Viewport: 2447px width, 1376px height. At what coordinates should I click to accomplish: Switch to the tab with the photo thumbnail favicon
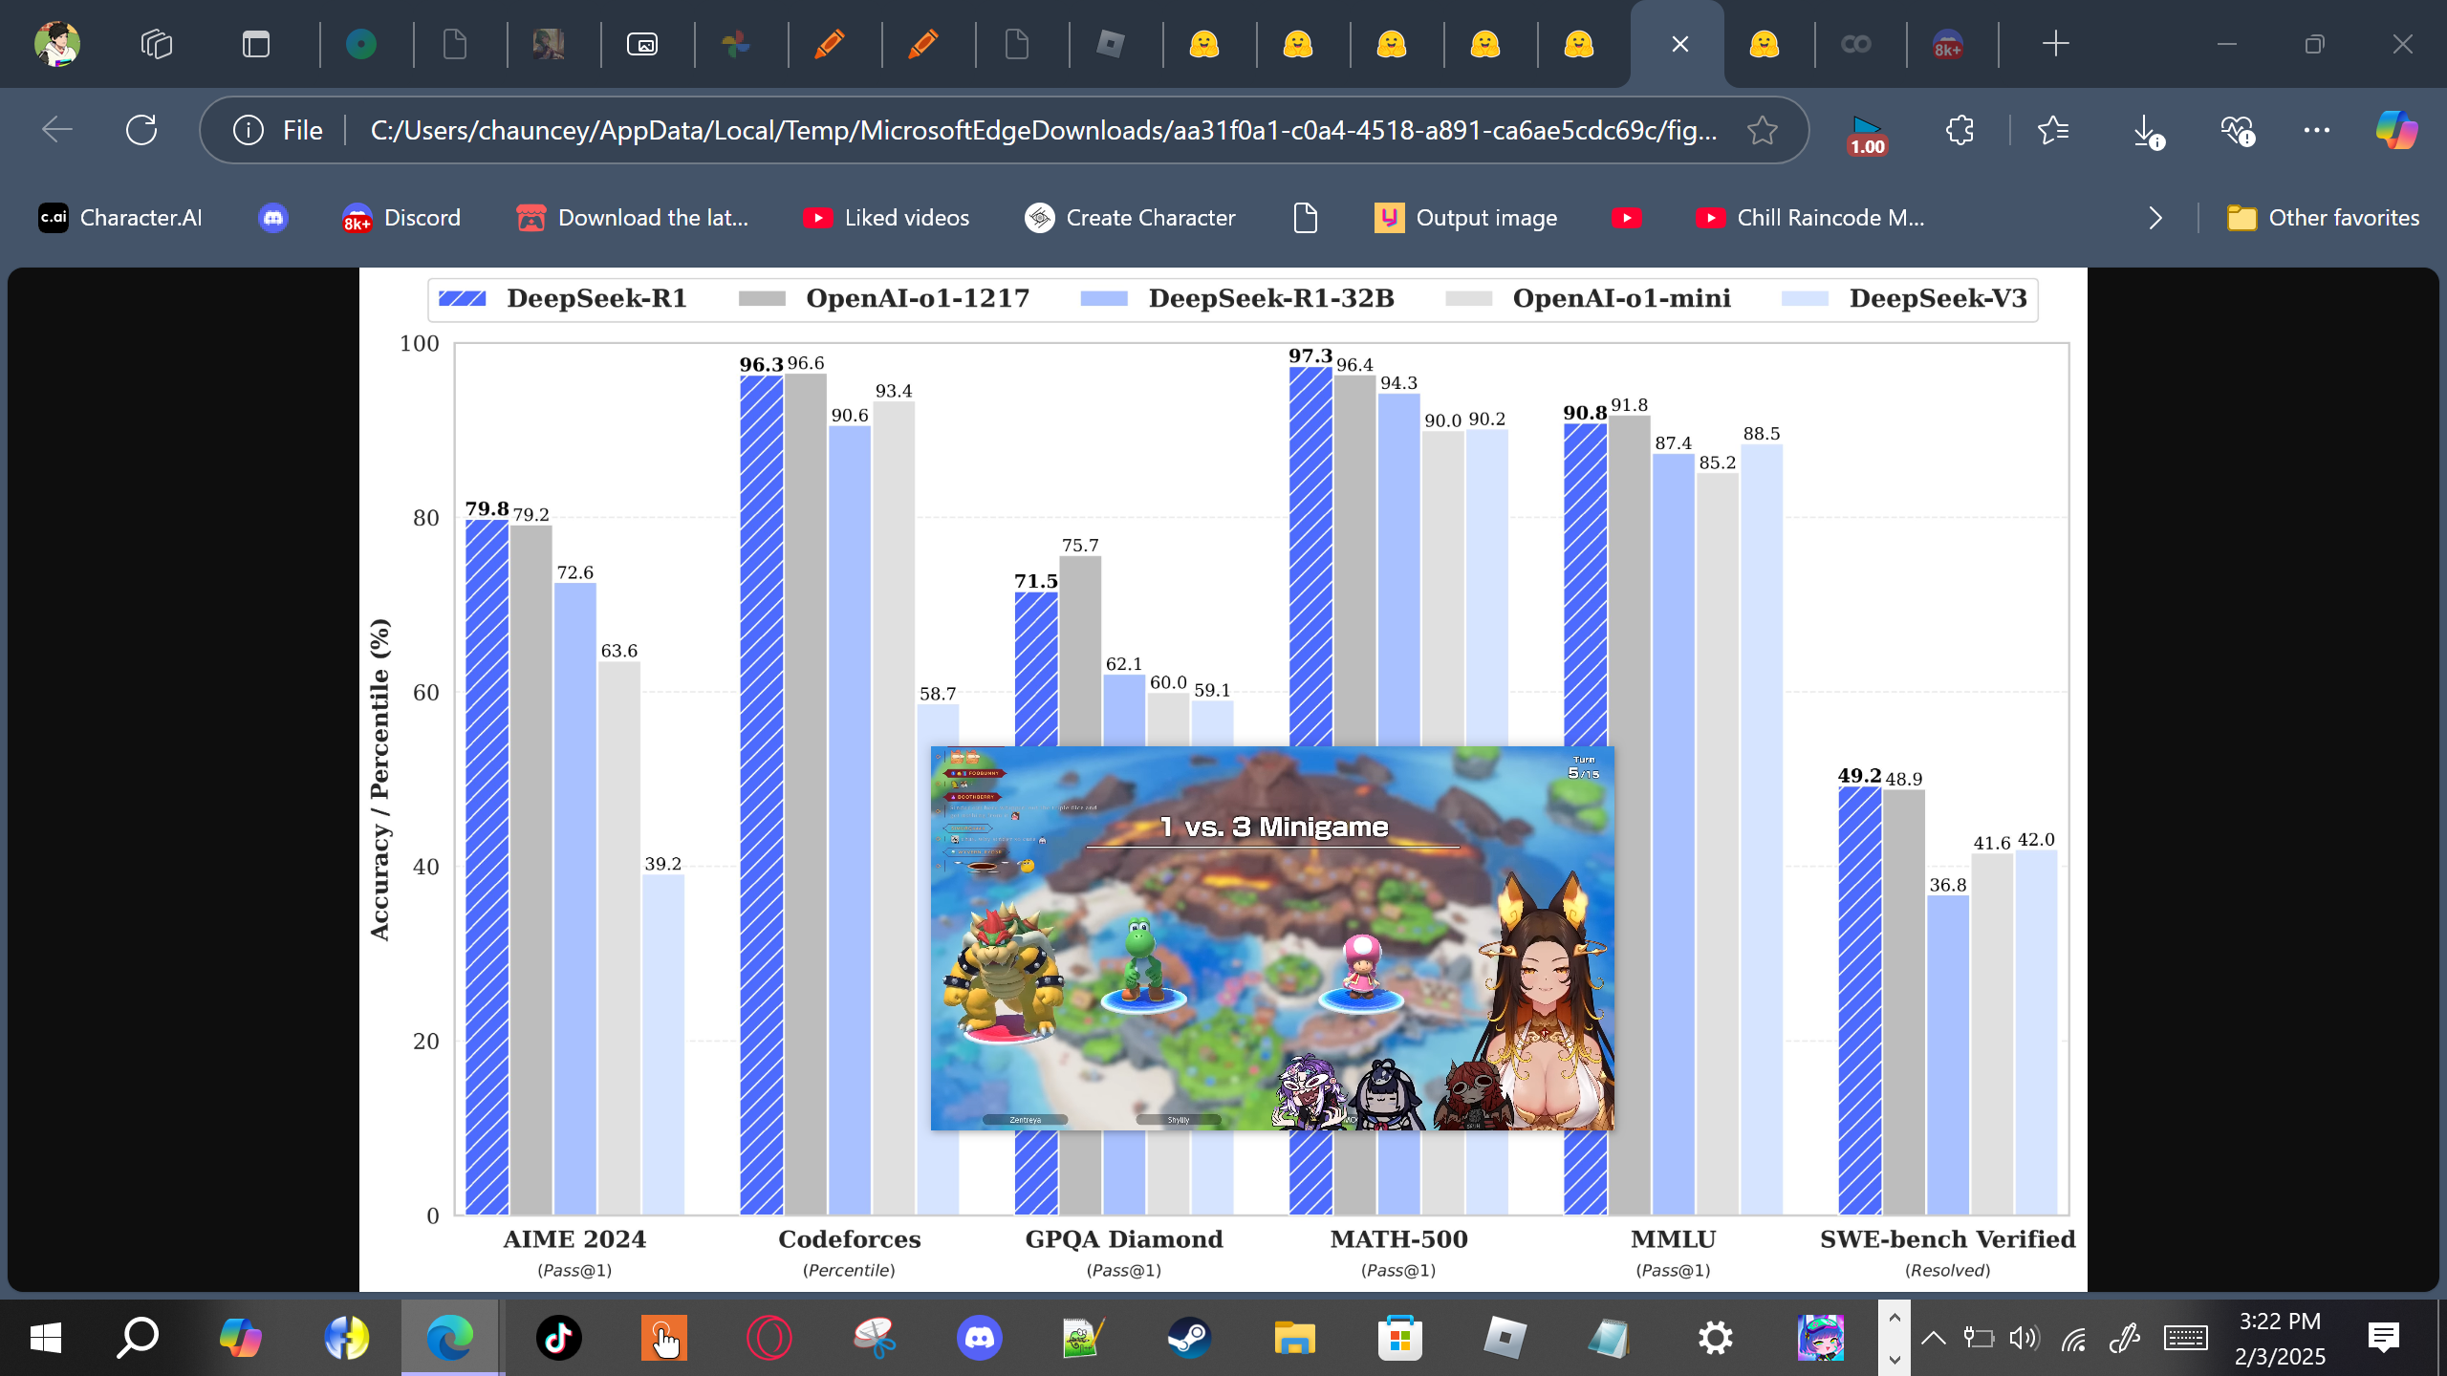pos(549,44)
